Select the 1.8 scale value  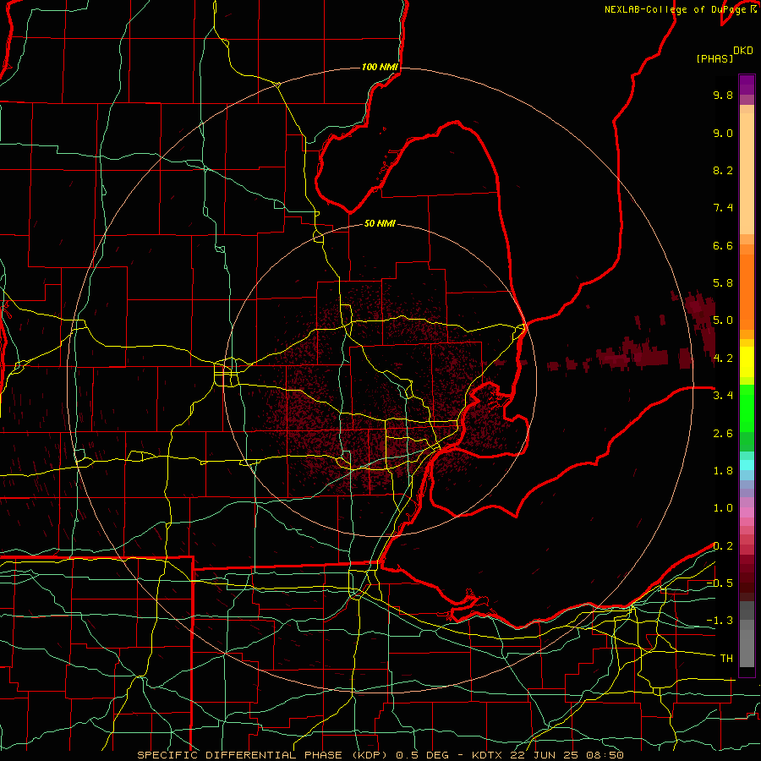pyautogui.click(x=723, y=471)
